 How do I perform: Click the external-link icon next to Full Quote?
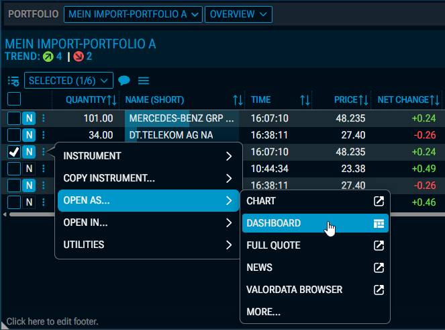coord(379,245)
